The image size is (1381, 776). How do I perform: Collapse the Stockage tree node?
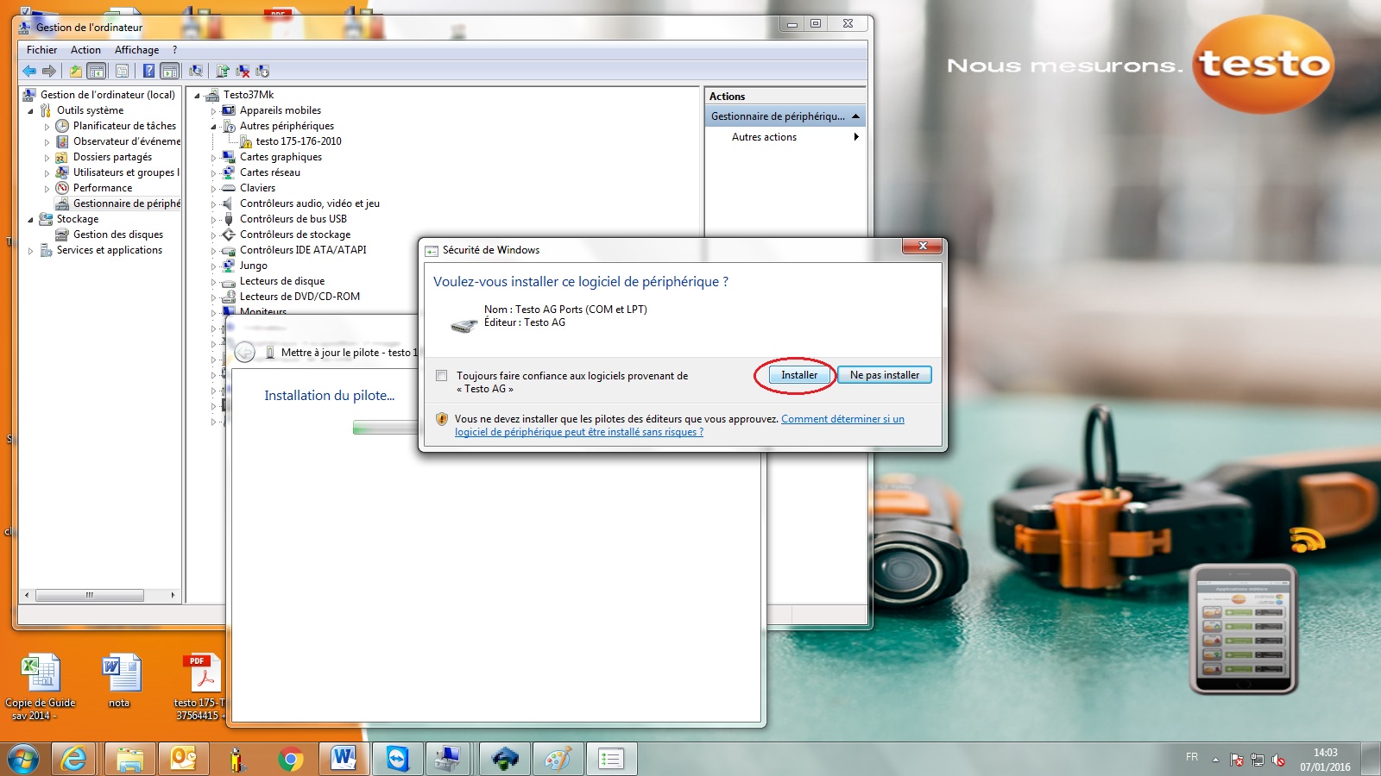point(31,220)
